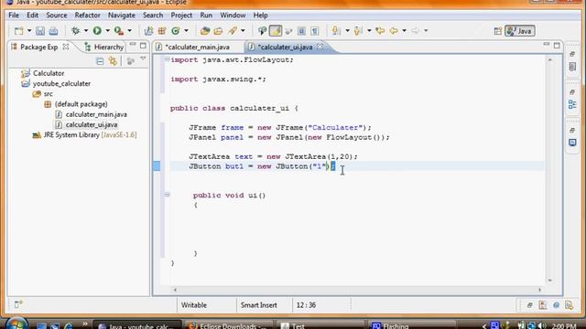Click the Open Task folder icon
The height and width of the screenshot is (329, 586).
pyautogui.click(x=218, y=31)
